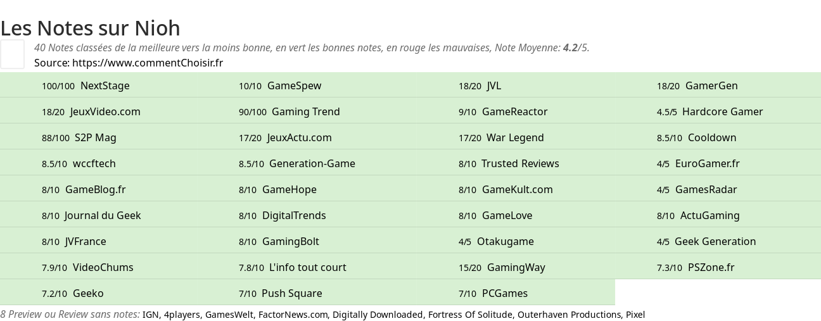Select GamesWelt in the unrated list
This screenshot has height=321, width=821.
click(229, 315)
